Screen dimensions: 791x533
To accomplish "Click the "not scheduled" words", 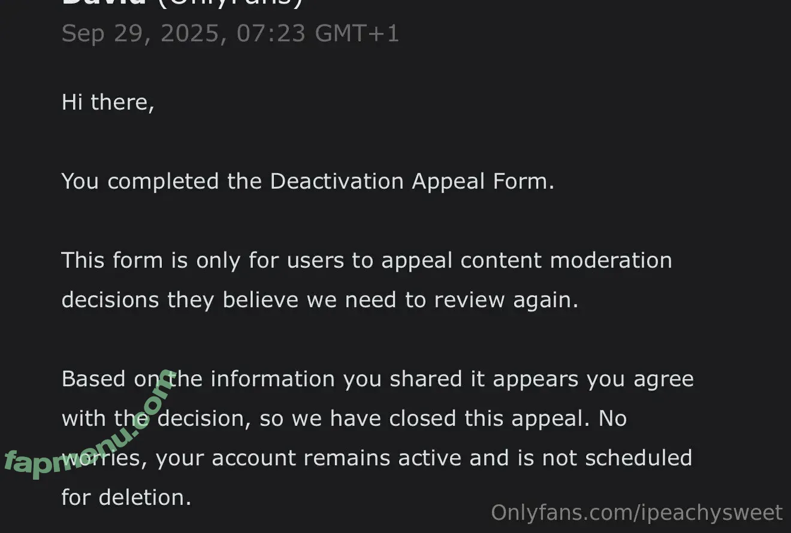I will (617, 458).
